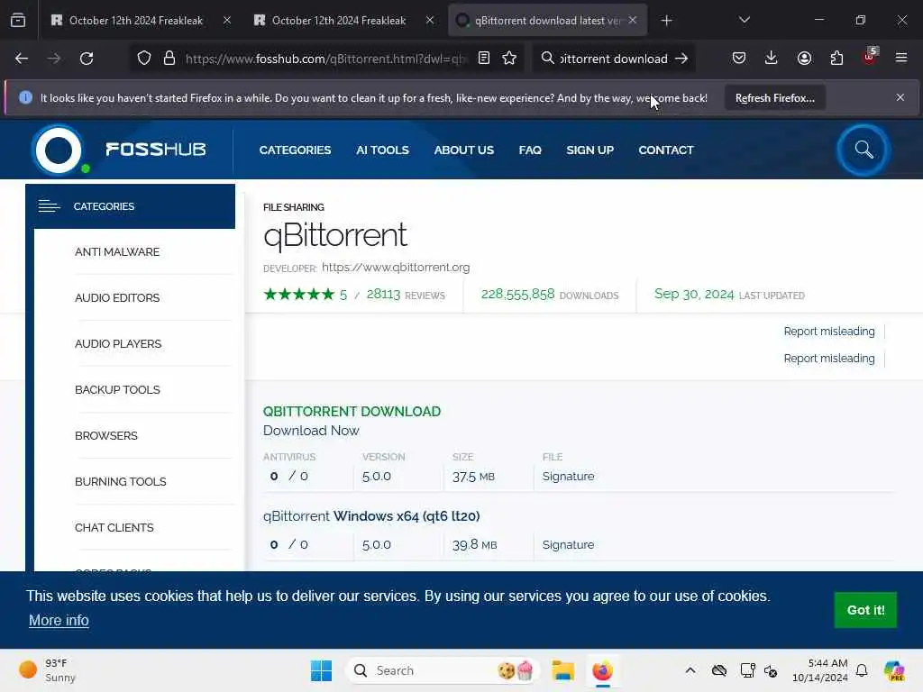Open More info cookie link
Screen dimensions: 923x692
tap(59, 620)
